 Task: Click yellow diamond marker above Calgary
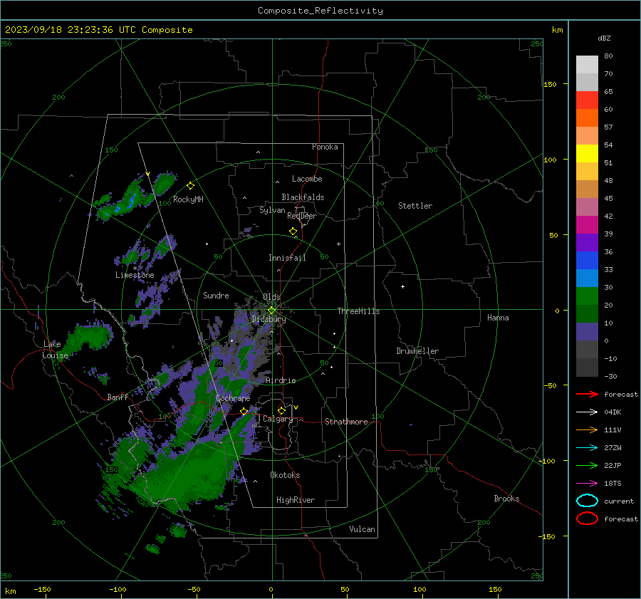tap(281, 410)
